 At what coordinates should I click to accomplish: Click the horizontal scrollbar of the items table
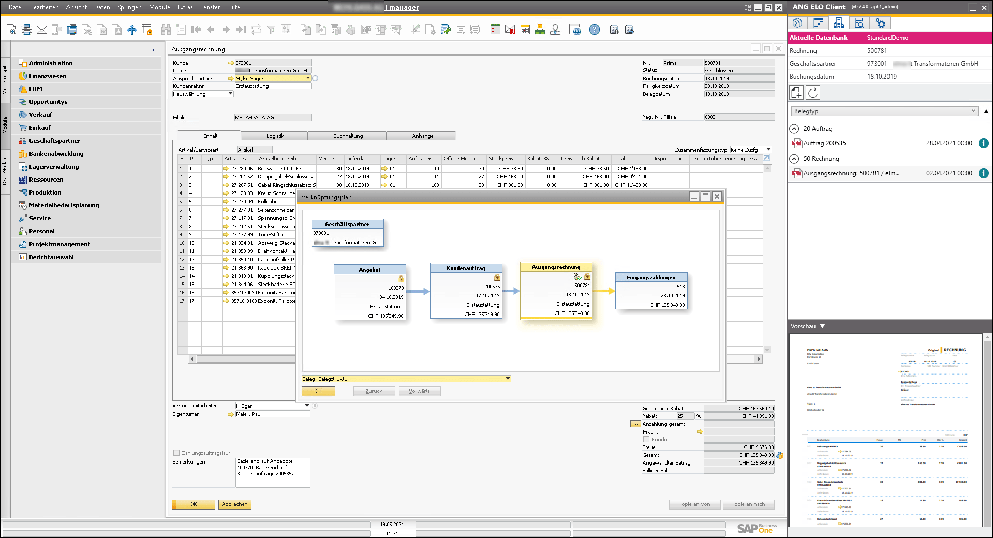pyautogui.click(x=243, y=359)
